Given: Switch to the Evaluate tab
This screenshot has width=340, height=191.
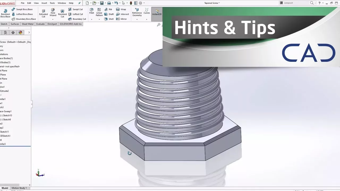Looking at the screenshot, I should [x=40, y=24].
